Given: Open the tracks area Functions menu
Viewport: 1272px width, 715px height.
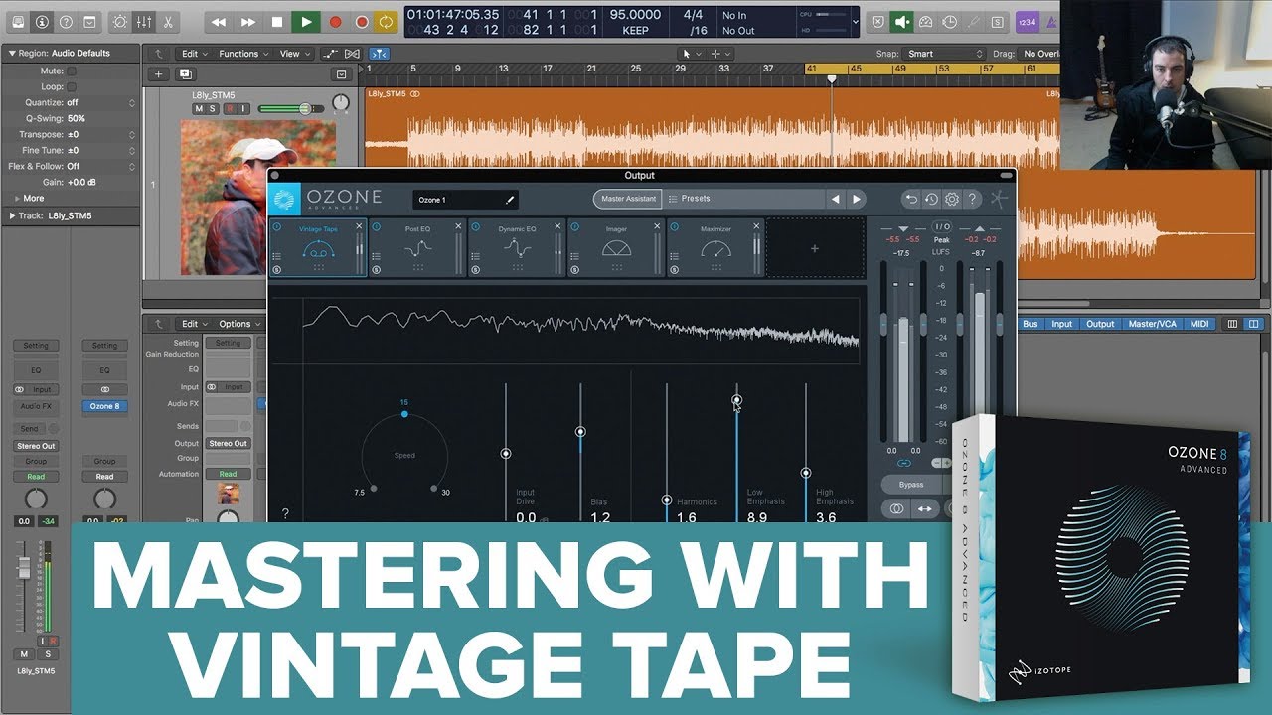Looking at the screenshot, I should [242, 54].
